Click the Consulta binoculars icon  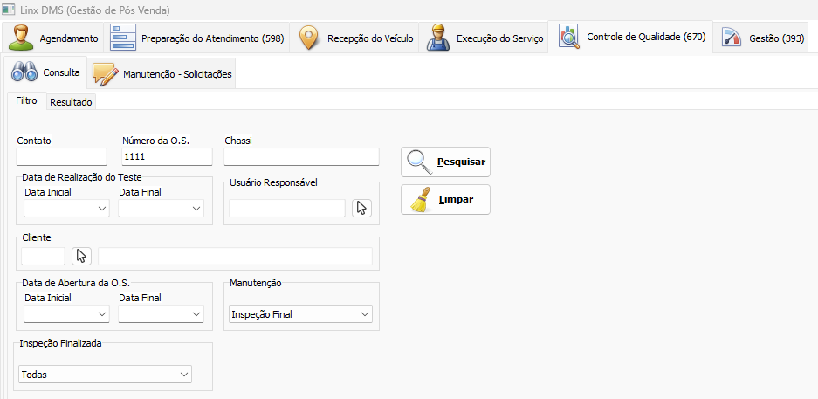pyautogui.click(x=24, y=73)
